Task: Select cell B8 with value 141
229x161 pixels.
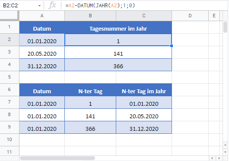Action: tap(90, 115)
